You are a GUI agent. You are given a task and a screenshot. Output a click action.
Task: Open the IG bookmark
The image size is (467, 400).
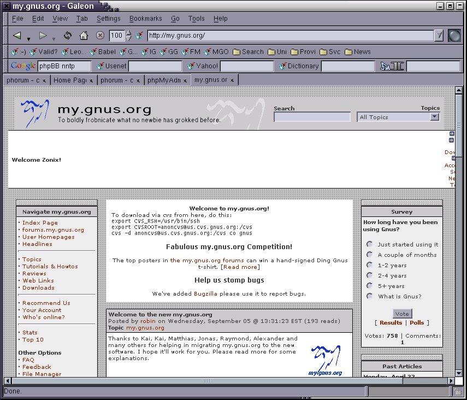(149, 52)
